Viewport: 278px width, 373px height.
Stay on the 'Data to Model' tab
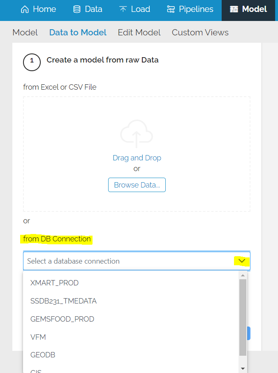point(78,32)
